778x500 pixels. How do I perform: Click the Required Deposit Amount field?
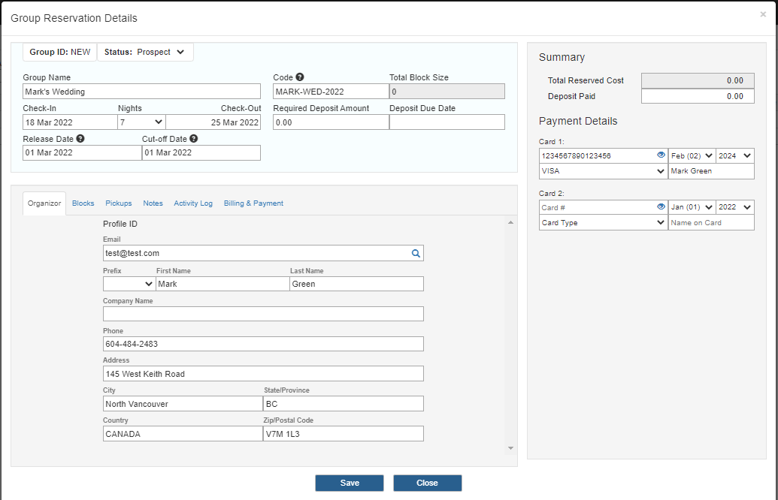(331, 122)
